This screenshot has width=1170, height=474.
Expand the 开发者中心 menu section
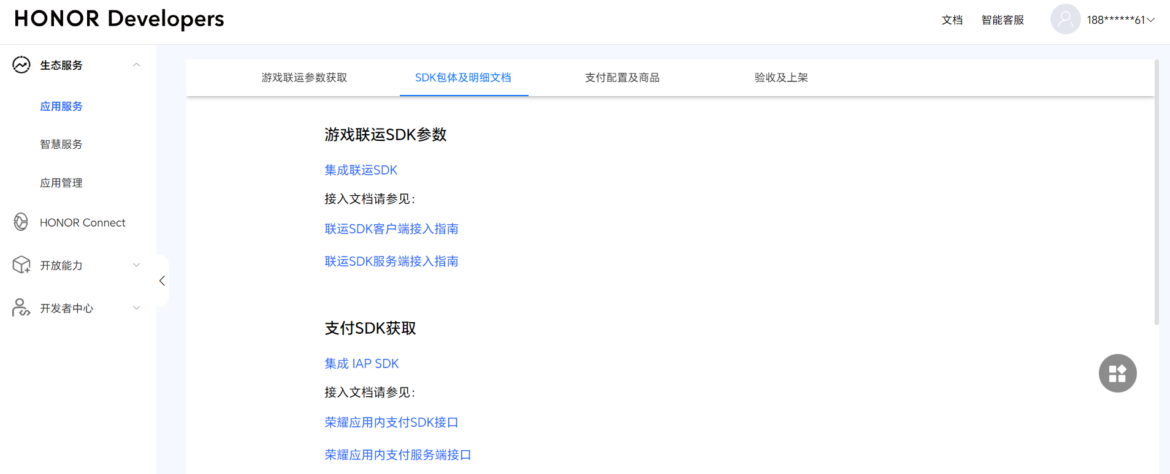tap(136, 308)
